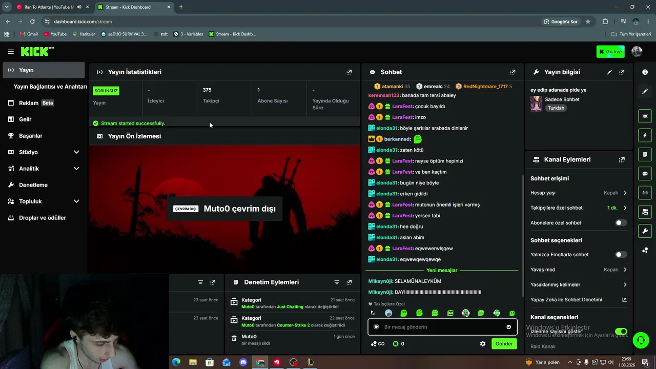This screenshot has height=369, width=656.
Task: Pop out the Kanal Eylemleri panel
Action: (622, 159)
